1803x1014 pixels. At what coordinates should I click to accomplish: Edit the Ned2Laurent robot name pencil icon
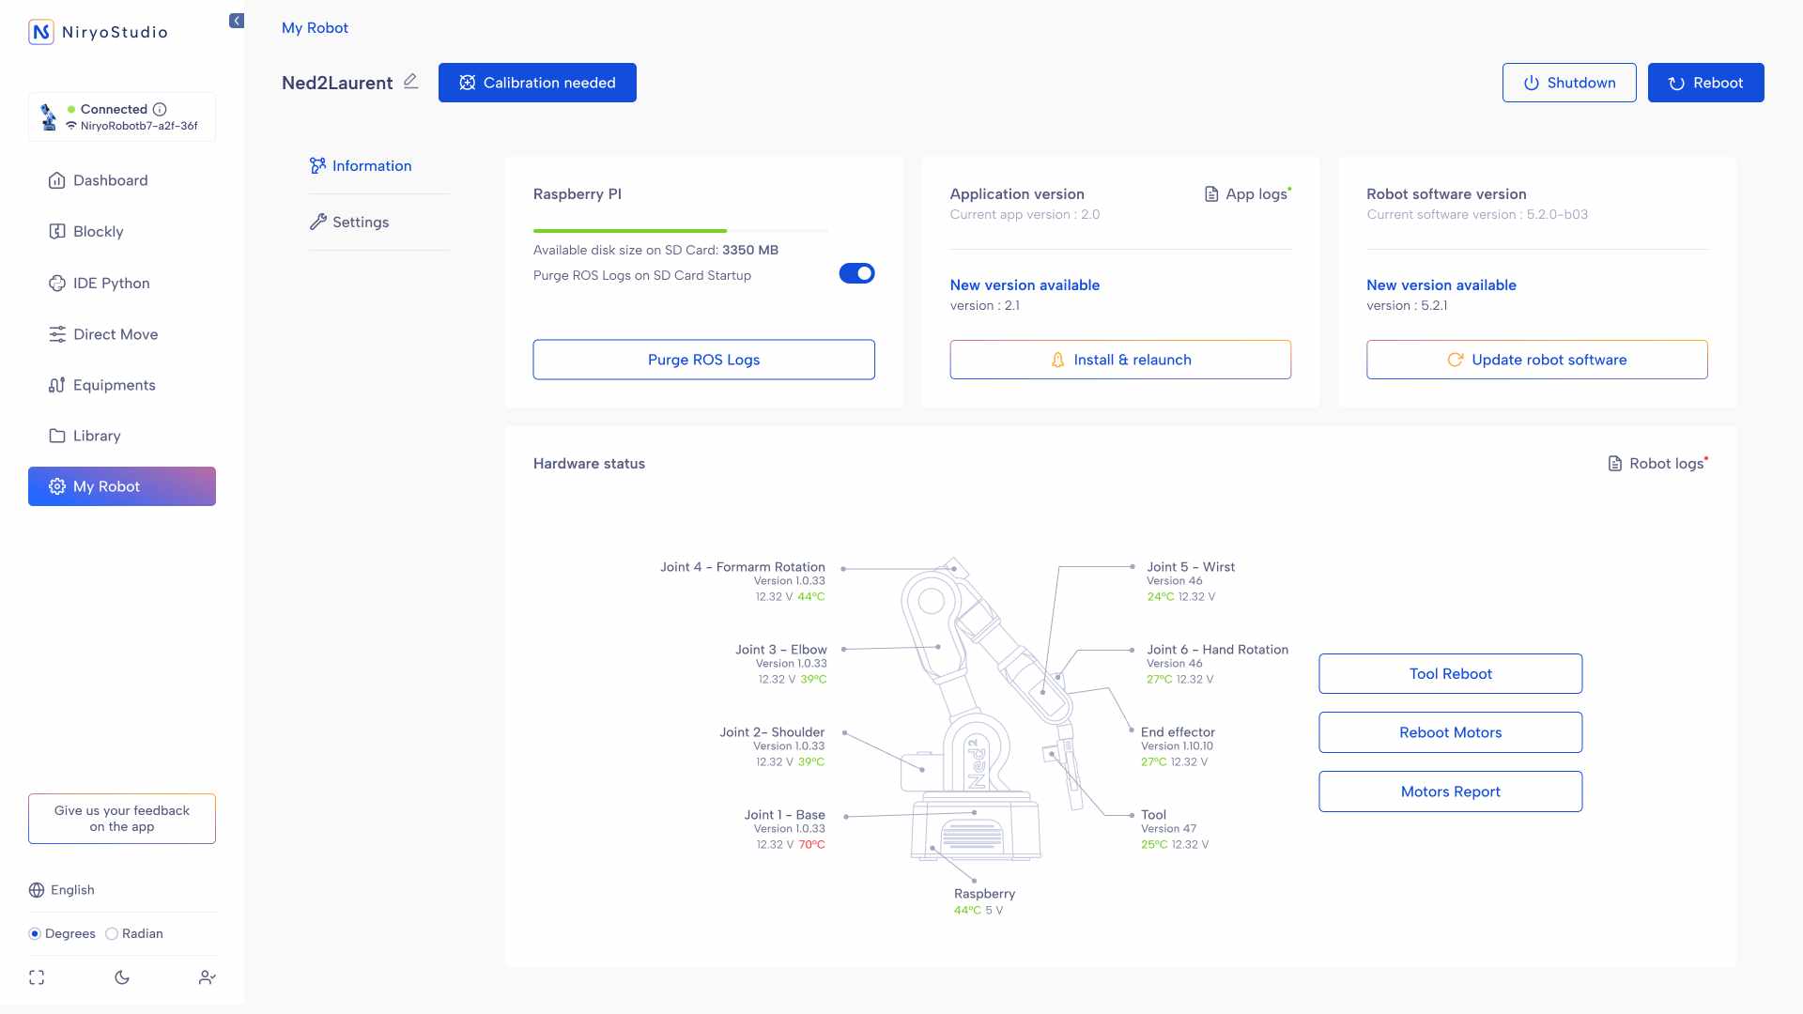click(410, 82)
